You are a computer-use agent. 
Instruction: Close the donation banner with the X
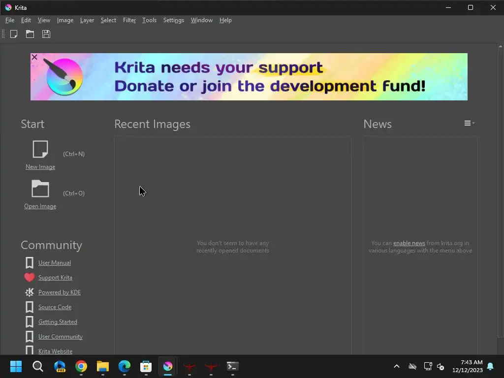coord(34,57)
